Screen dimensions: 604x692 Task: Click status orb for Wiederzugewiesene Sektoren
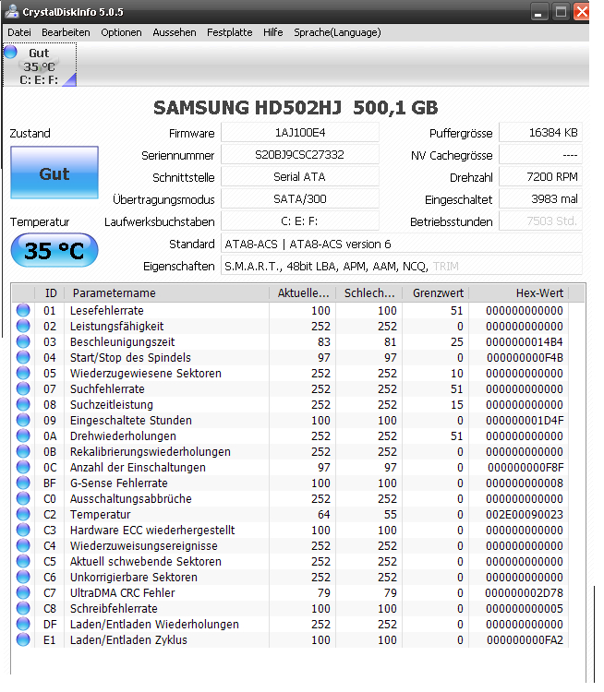(23, 373)
